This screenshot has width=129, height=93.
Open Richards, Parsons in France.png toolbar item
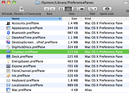(x=22, y=11)
